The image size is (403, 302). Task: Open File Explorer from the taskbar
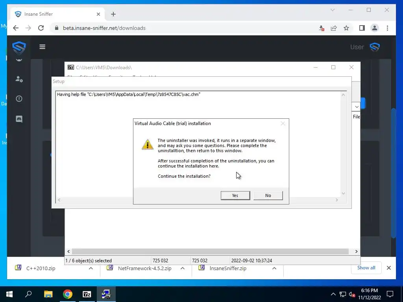[48, 294]
